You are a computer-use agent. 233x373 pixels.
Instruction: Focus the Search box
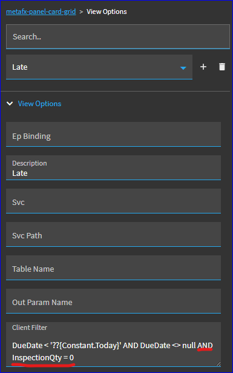pos(118,36)
